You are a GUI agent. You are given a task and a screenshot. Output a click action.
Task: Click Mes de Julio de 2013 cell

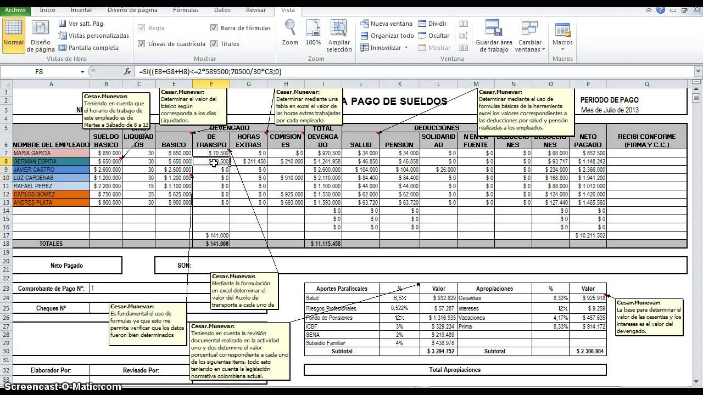[x=610, y=110]
